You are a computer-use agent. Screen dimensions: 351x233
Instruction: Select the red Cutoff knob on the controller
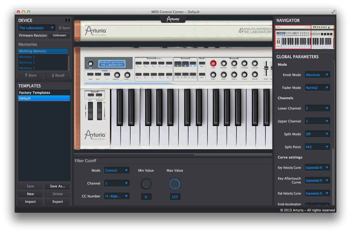click(x=213, y=64)
